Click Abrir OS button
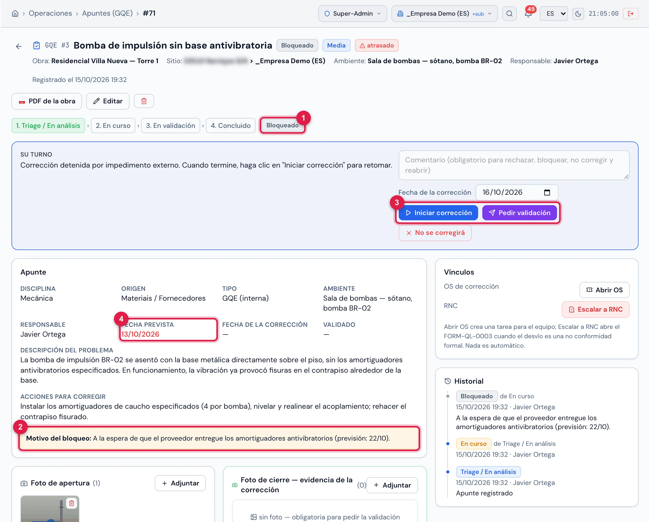This screenshot has width=649, height=522. coord(604,290)
